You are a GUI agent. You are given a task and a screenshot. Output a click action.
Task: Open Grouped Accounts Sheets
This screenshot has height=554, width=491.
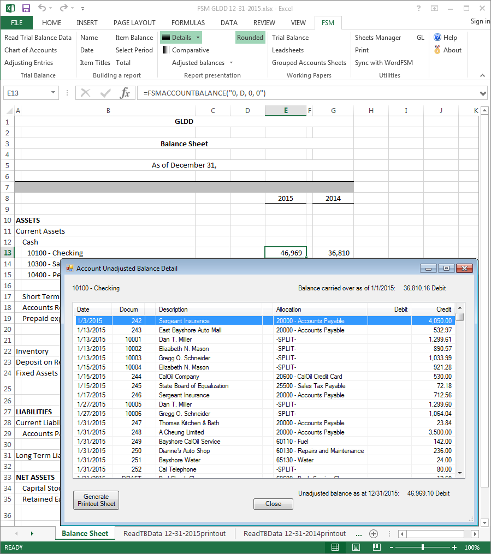[x=309, y=63]
